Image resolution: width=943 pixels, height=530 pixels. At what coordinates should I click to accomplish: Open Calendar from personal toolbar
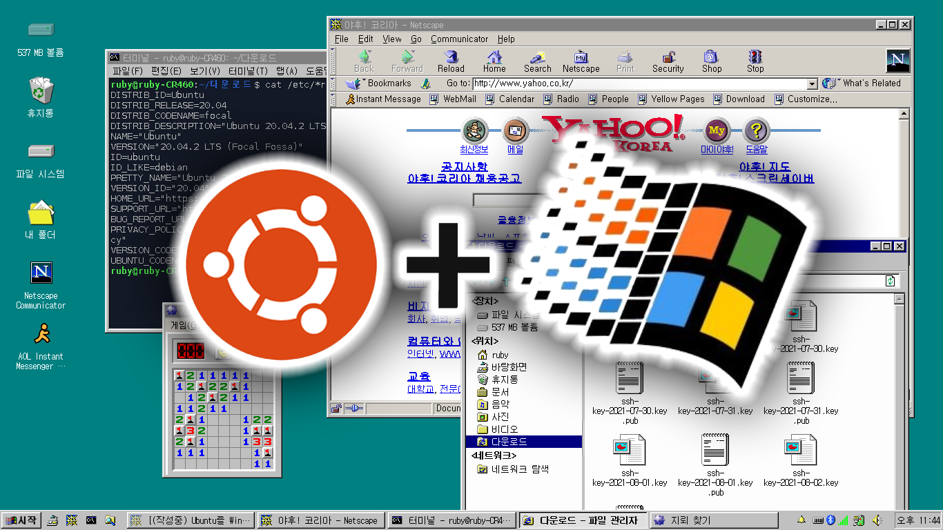pyautogui.click(x=509, y=99)
